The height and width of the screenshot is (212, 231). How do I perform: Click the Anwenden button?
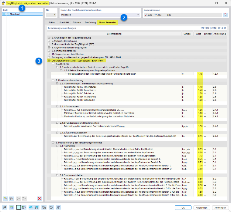[x=220, y=207]
